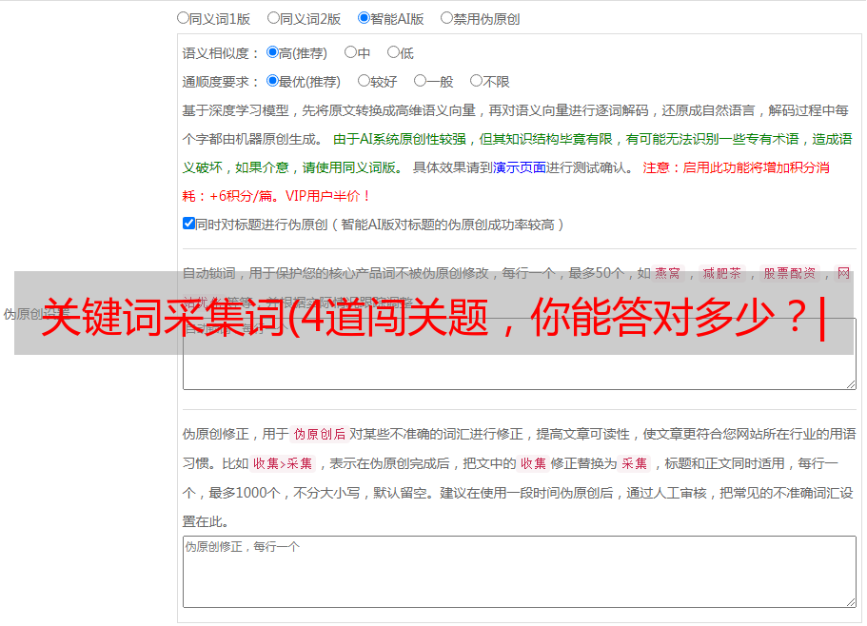This screenshot has height=626, width=867.
Task: Select the 禁用伪原创 radio option
Action: (446, 18)
